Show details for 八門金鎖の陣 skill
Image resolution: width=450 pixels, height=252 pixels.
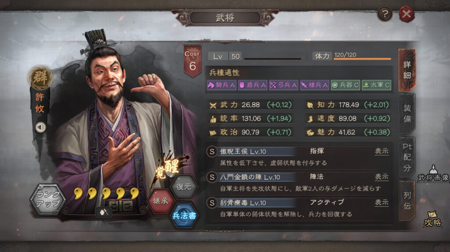click(382, 177)
